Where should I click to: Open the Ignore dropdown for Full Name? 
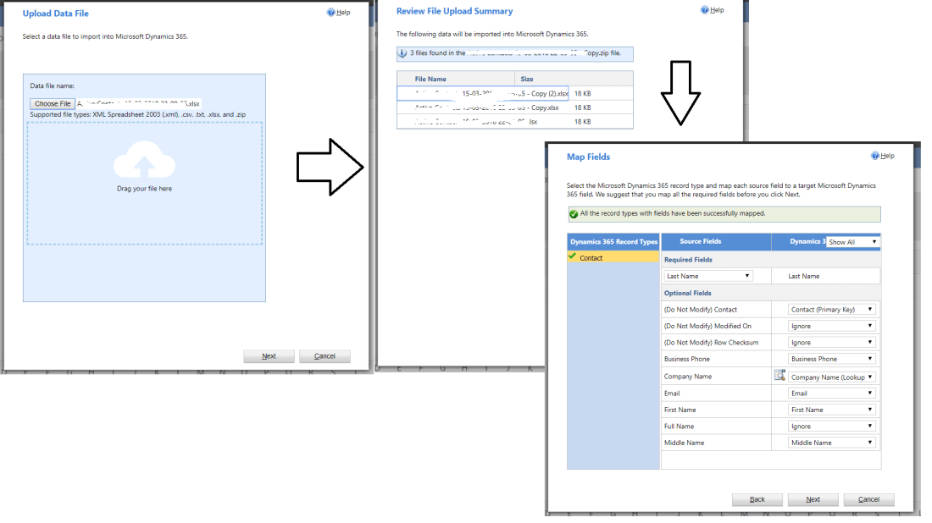click(x=831, y=427)
